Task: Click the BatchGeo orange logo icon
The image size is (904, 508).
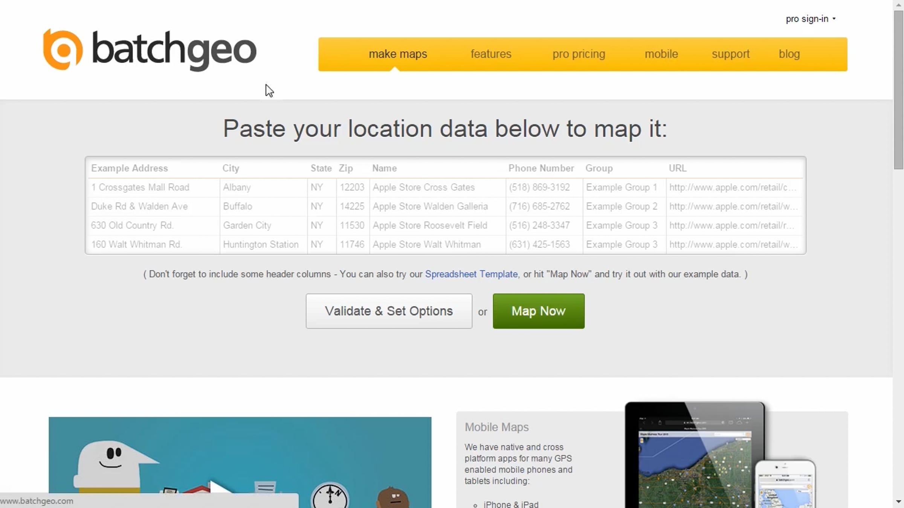Action: 63,49
